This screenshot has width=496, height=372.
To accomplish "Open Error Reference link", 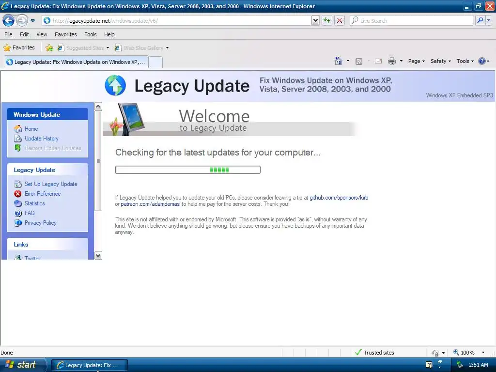I will 43,194.
